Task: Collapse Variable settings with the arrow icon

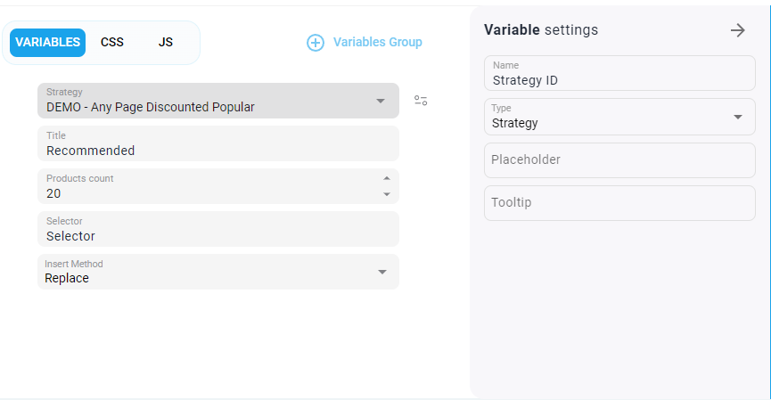Action: [x=737, y=30]
